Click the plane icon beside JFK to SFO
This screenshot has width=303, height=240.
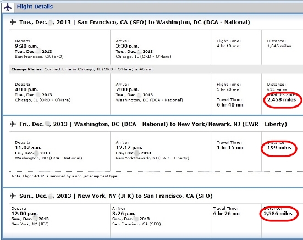click(x=13, y=196)
